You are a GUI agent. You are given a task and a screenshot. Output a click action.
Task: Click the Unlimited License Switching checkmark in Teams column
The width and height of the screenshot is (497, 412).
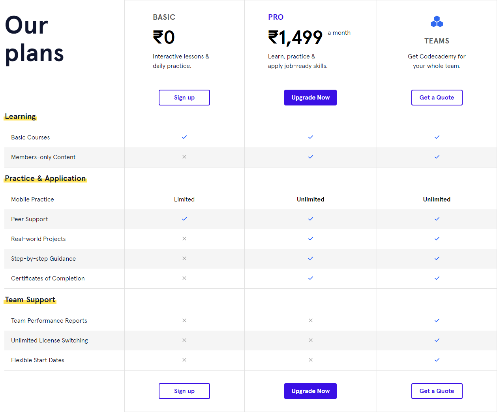[437, 340]
